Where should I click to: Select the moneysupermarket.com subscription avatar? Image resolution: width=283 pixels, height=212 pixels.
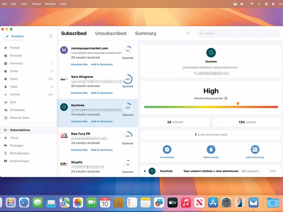[64, 50]
